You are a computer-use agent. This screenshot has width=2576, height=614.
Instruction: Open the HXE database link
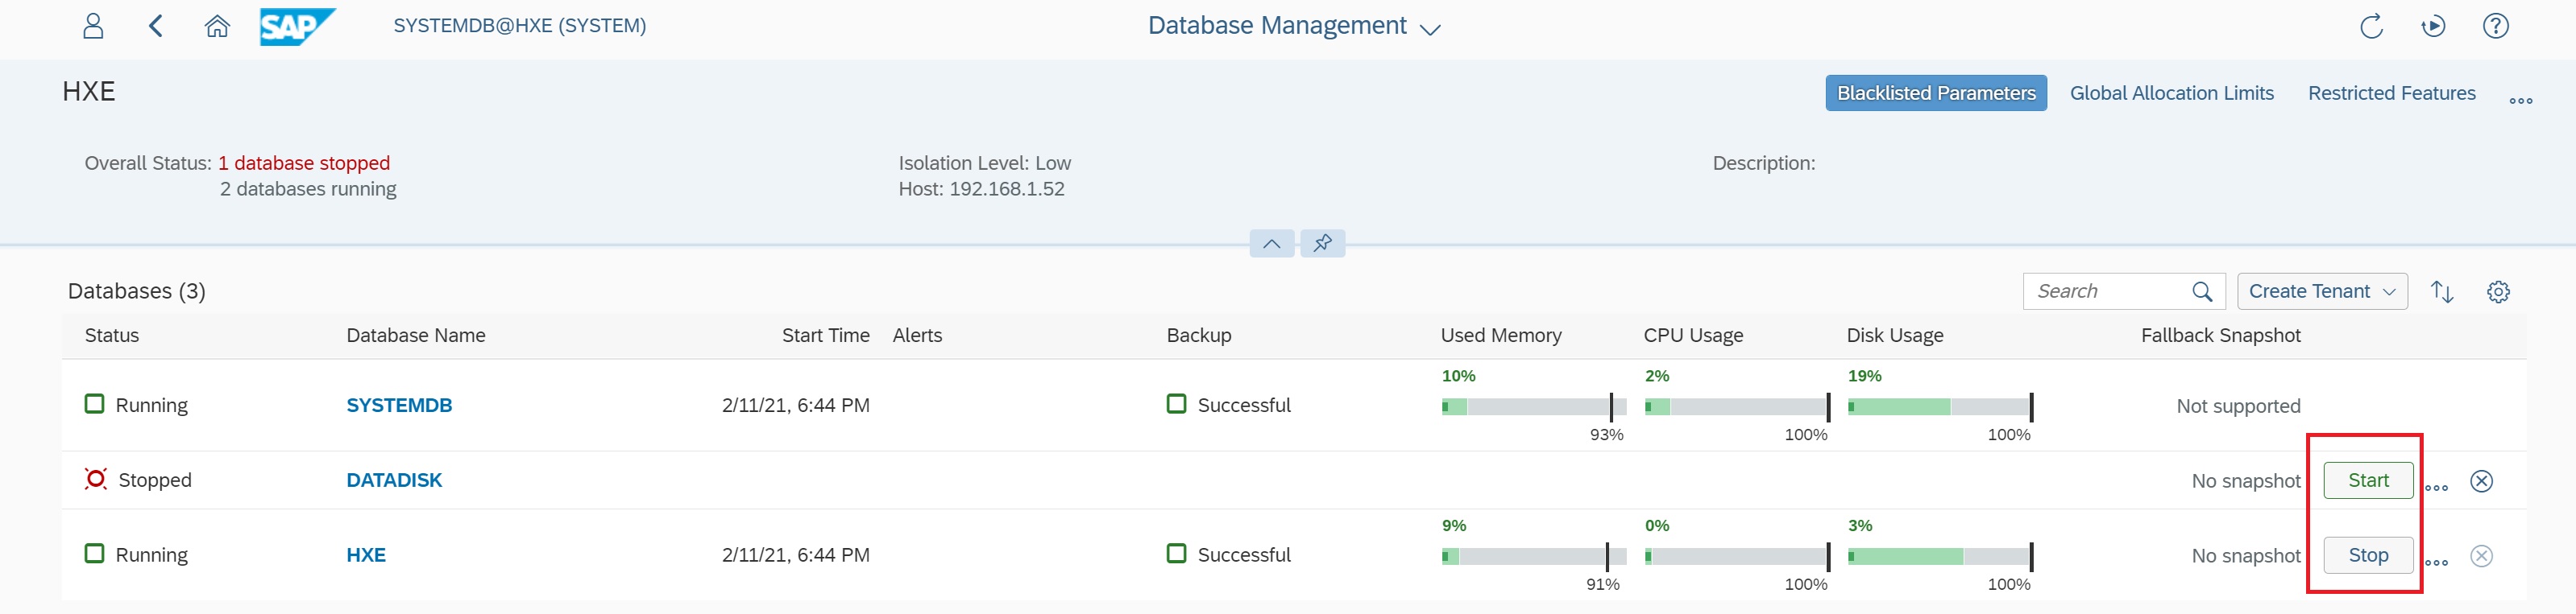tap(366, 555)
